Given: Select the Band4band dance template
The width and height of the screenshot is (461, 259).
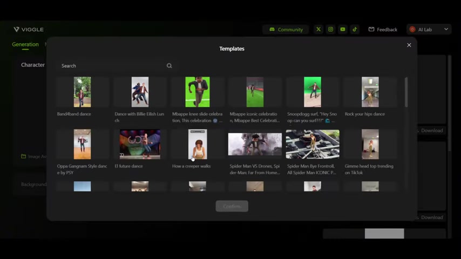Looking at the screenshot, I should [x=82, y=92].
